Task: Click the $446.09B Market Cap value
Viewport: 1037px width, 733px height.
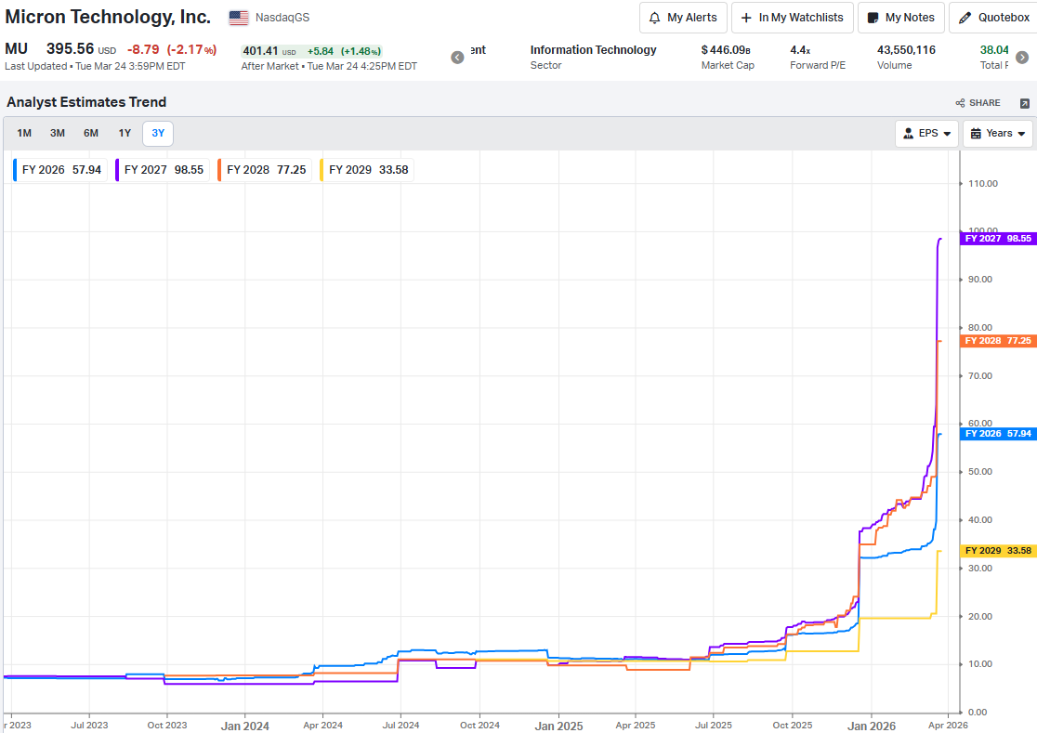Action: (726, 50)
